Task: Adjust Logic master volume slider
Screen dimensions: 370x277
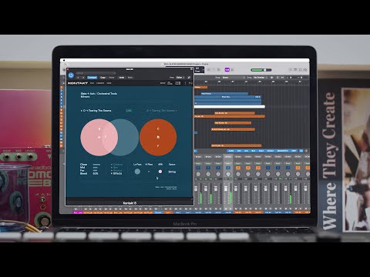Action: [x=261, y=70]
